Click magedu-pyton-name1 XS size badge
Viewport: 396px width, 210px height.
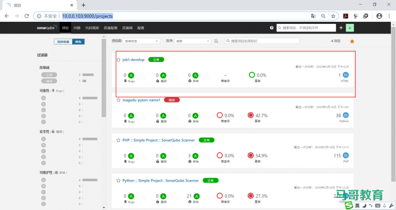coord(346,115)
